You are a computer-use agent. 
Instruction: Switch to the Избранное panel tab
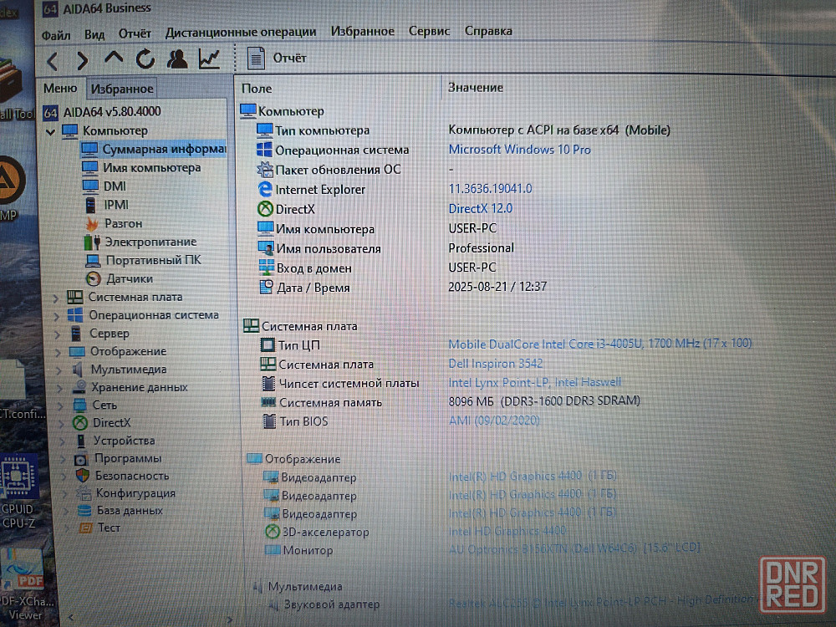[x=122, y=89]
